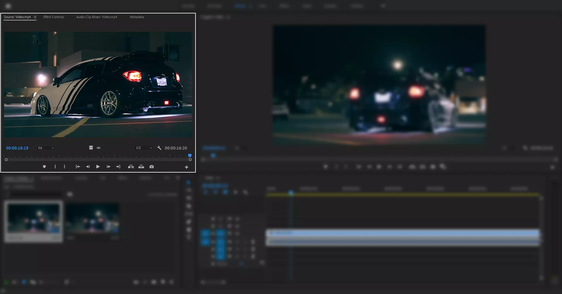Click the Drag Audio Only waveform icon
Image resolution: width=562 pixels, height=294 pixels.
pos(99,148)
